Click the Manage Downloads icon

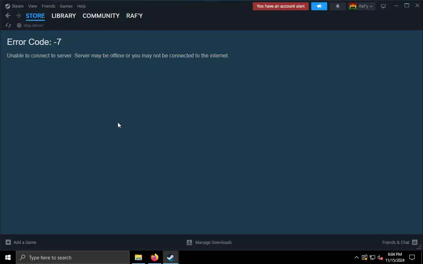coord(189,242)
